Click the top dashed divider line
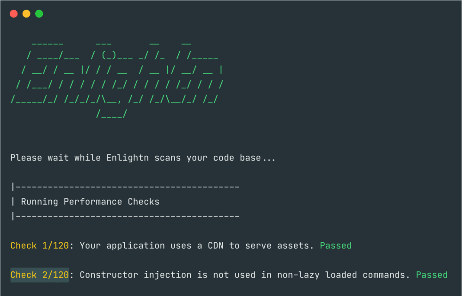This screenshot has width=462, height=296. point(125,186)
